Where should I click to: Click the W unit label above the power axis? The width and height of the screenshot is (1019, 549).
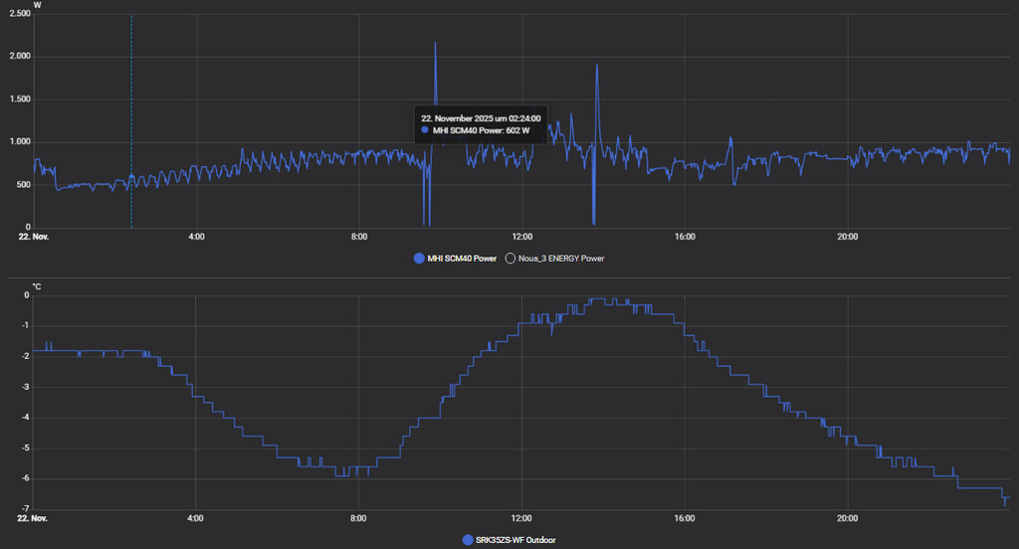click(37, 5)
